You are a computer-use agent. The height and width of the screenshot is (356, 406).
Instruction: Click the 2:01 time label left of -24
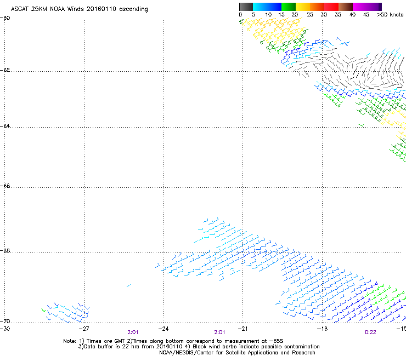[133, 332]
